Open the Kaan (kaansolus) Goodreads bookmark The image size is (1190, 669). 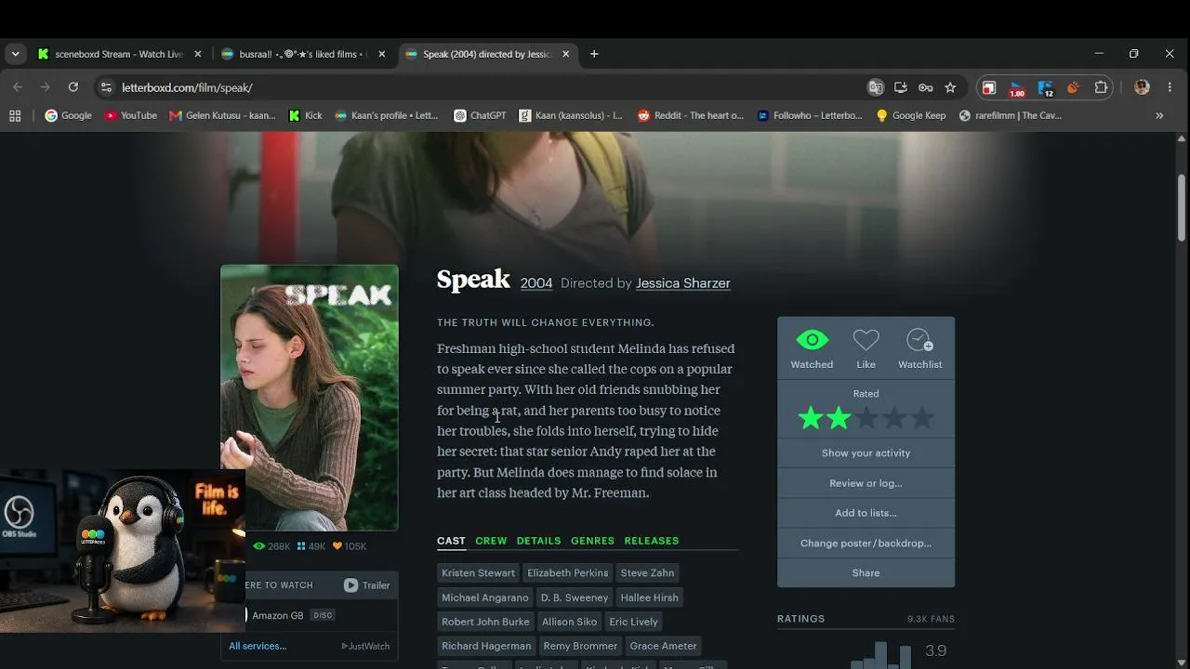pyautogui.click(x=571, y=116)
